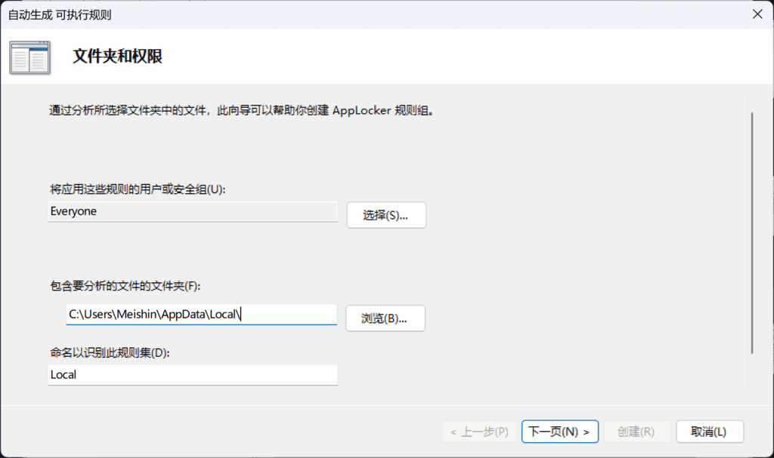
Task: Click the Local rule set name box
Action: pos(192,374)
